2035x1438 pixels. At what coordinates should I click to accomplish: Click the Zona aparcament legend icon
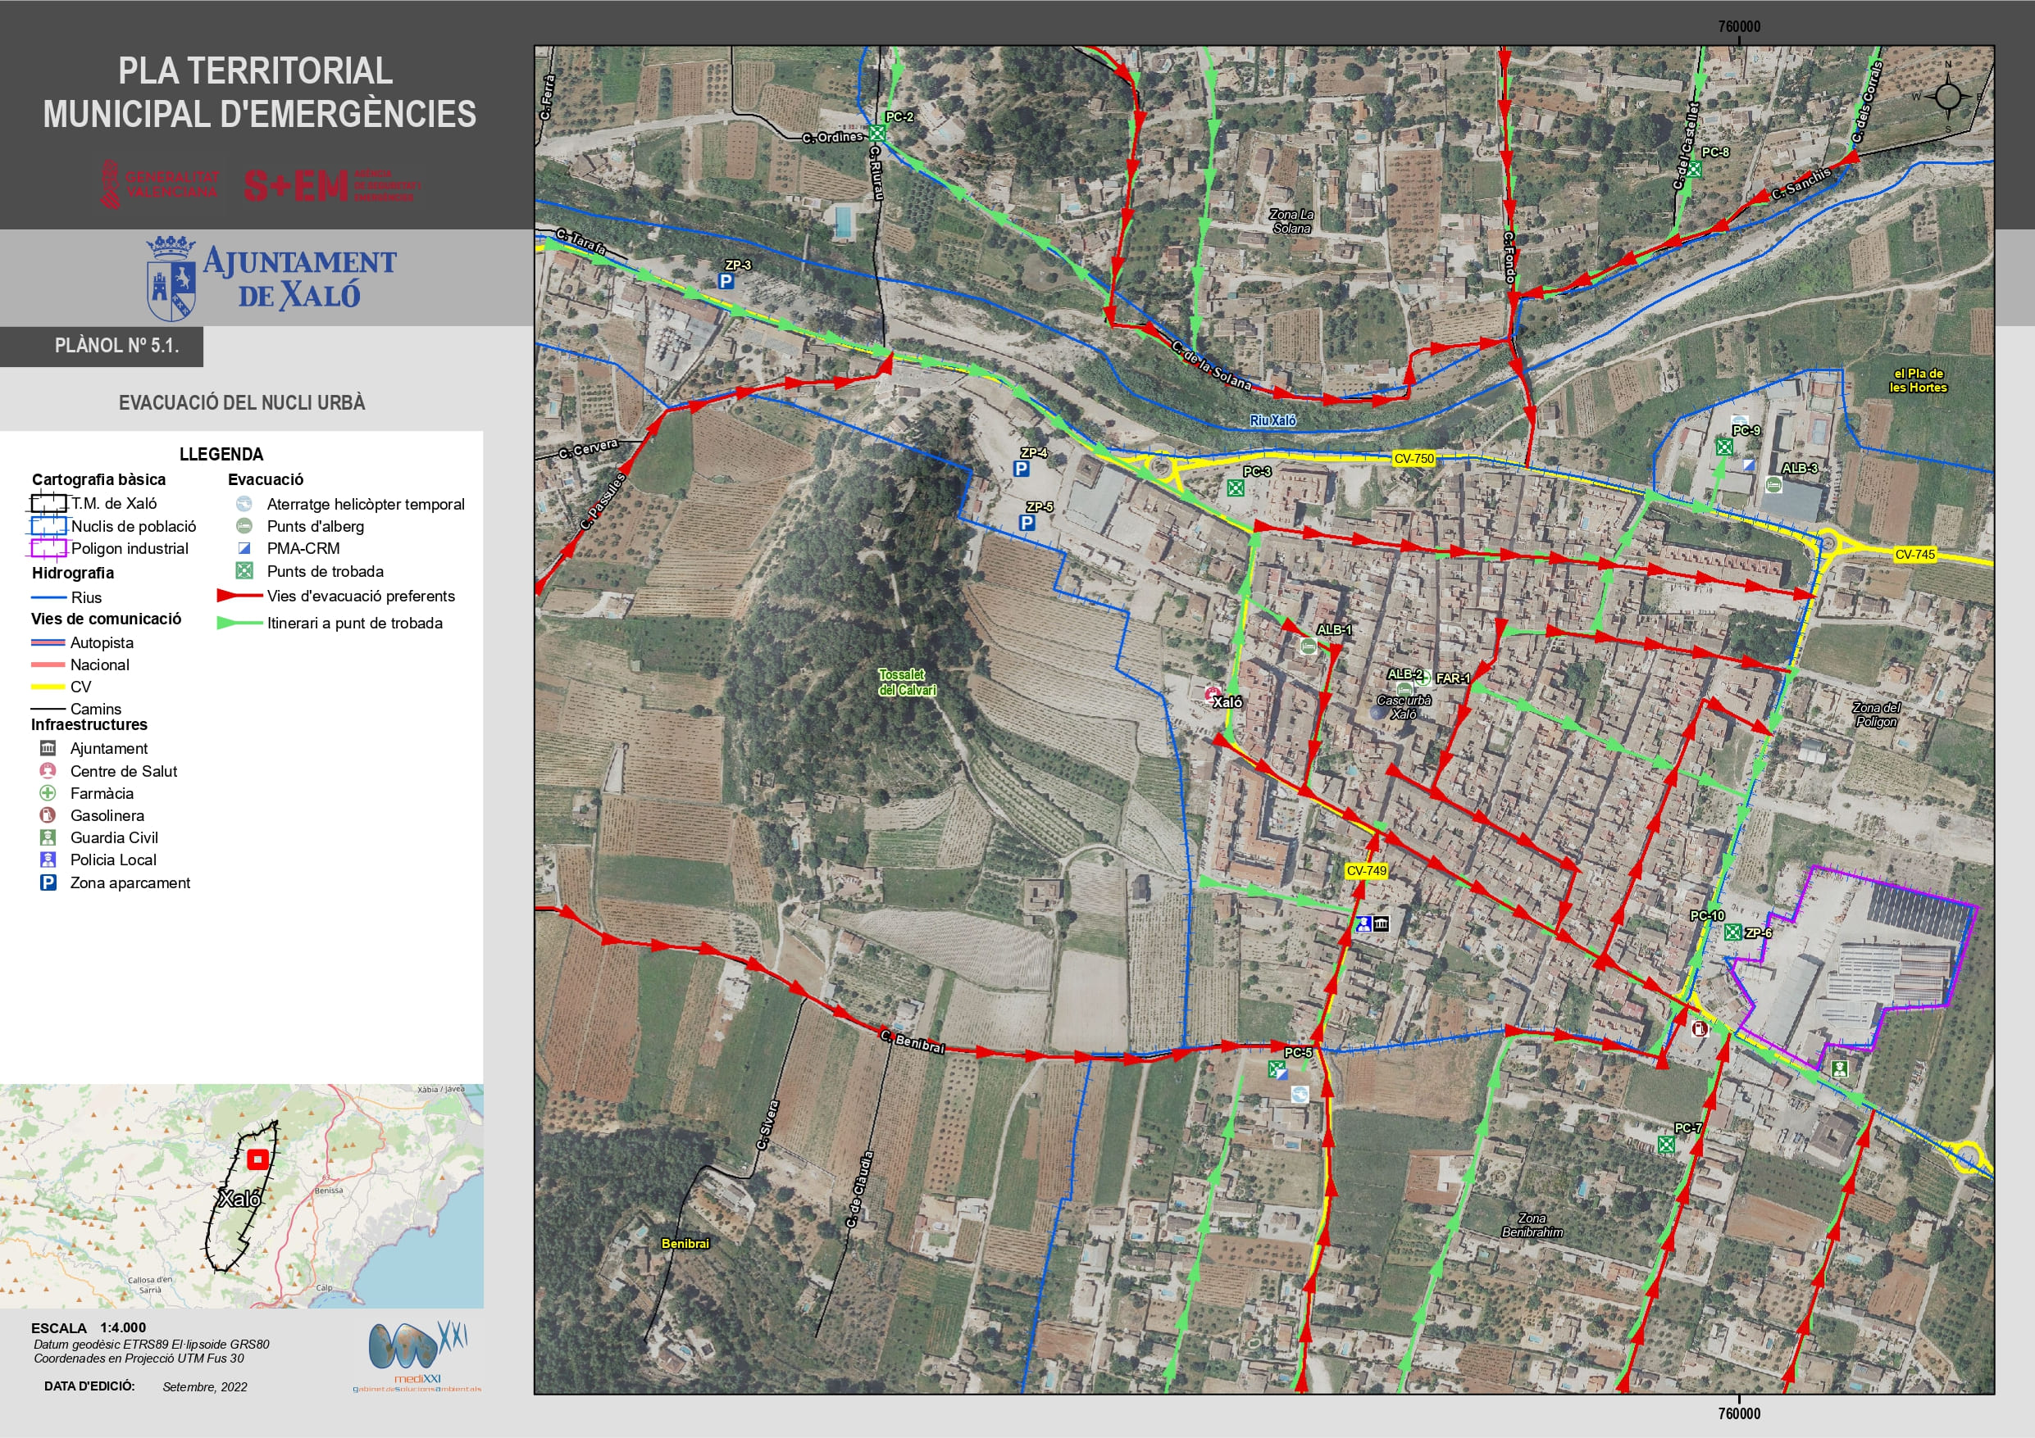coord(48,882)
